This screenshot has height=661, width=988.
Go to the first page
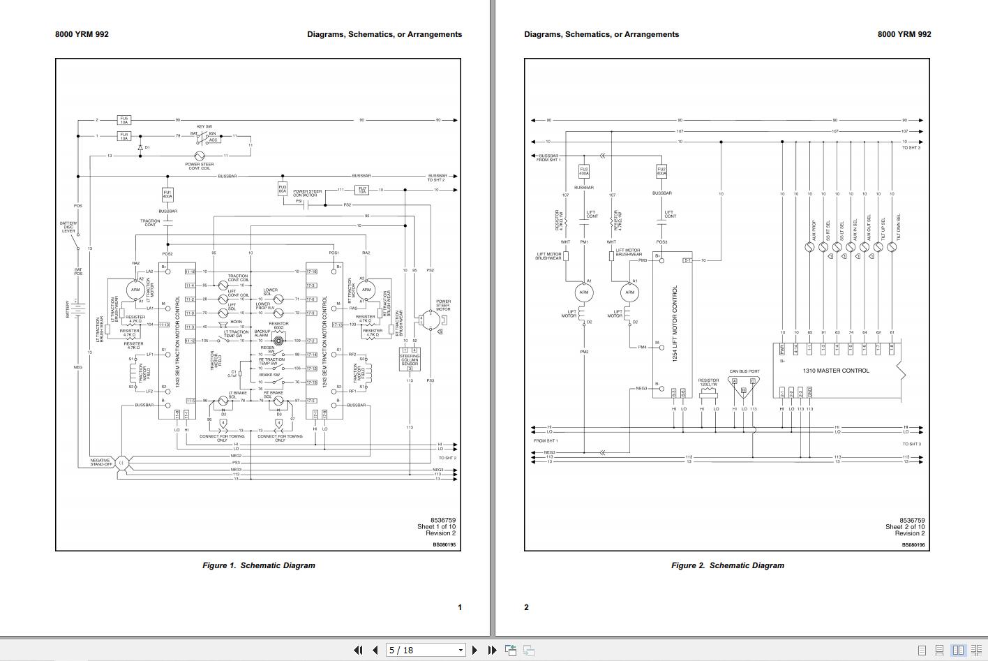click(359, 650)
